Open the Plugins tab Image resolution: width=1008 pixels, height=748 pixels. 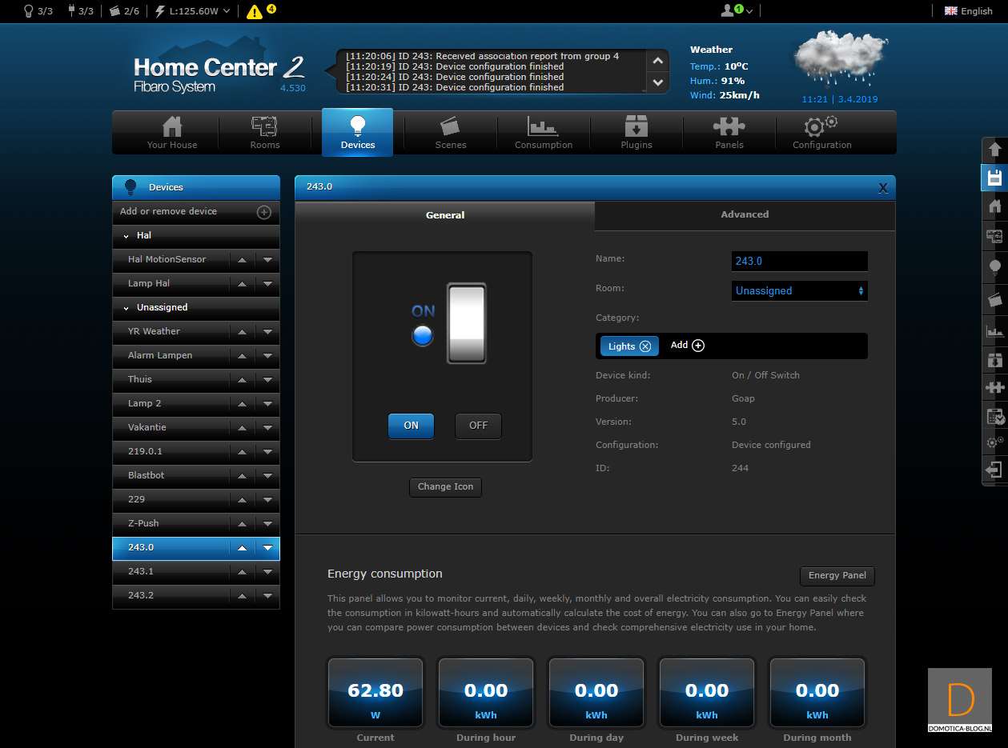[x=636, y=132]
